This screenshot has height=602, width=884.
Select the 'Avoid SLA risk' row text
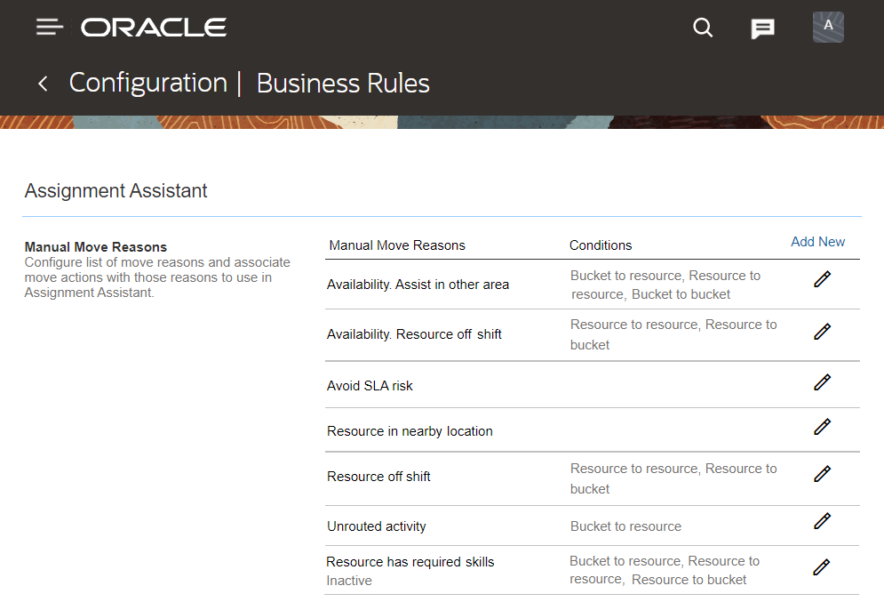pos(370,386)
